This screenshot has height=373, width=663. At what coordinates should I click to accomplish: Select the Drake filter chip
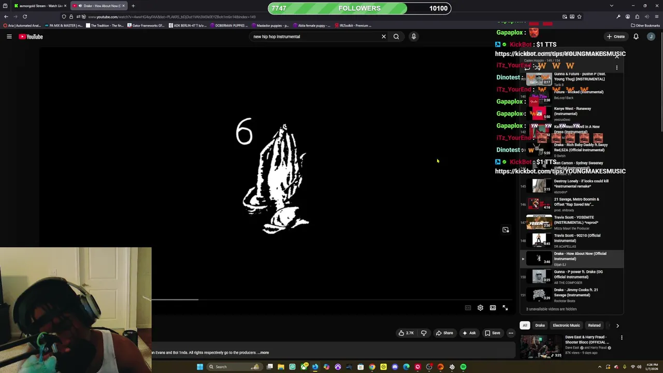[x=540, y=325]
